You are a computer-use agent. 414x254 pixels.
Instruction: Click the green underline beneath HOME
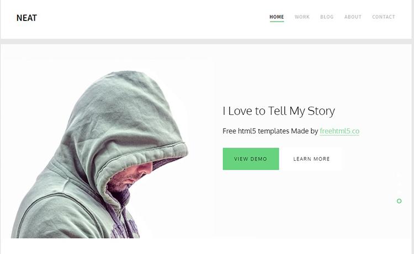[277, 22]
